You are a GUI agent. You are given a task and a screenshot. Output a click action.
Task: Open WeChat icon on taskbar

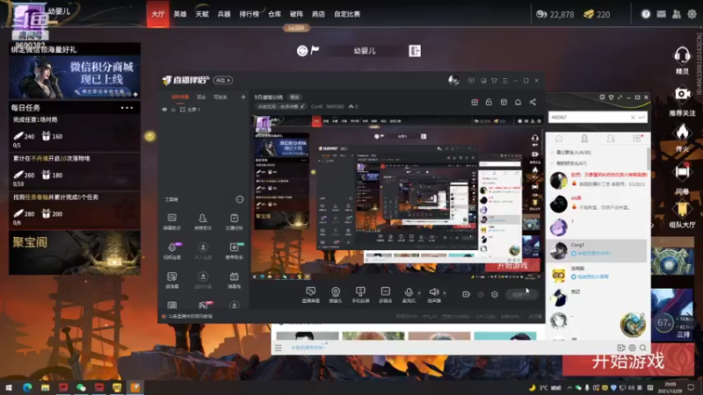coord(81,387)
